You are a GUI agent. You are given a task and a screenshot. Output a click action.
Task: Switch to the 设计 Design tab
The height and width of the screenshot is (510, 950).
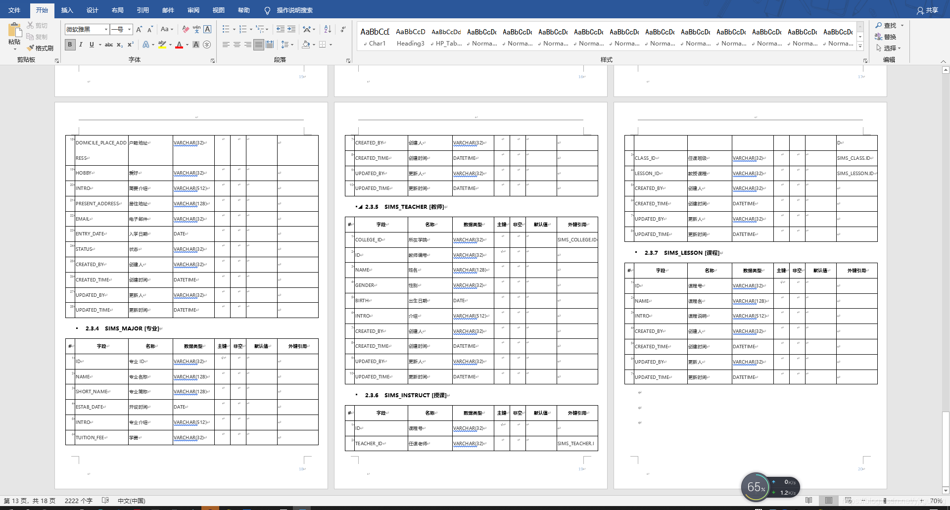(92, 10)
